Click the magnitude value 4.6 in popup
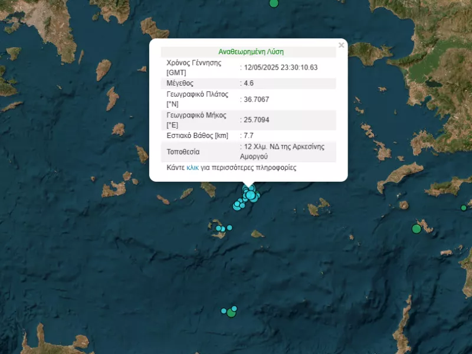This screenshot has width=472, height=354. click(x=248, y=83)
